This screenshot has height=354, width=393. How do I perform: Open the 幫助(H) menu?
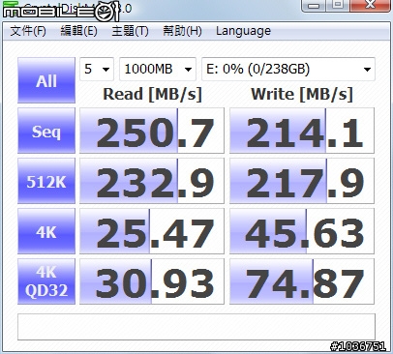click(182, 31)
